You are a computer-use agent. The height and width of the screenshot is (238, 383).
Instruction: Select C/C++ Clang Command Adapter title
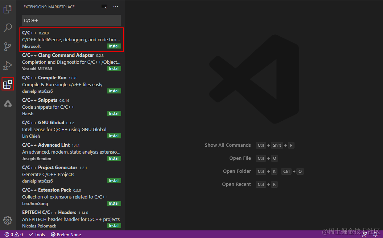point(58,55)
